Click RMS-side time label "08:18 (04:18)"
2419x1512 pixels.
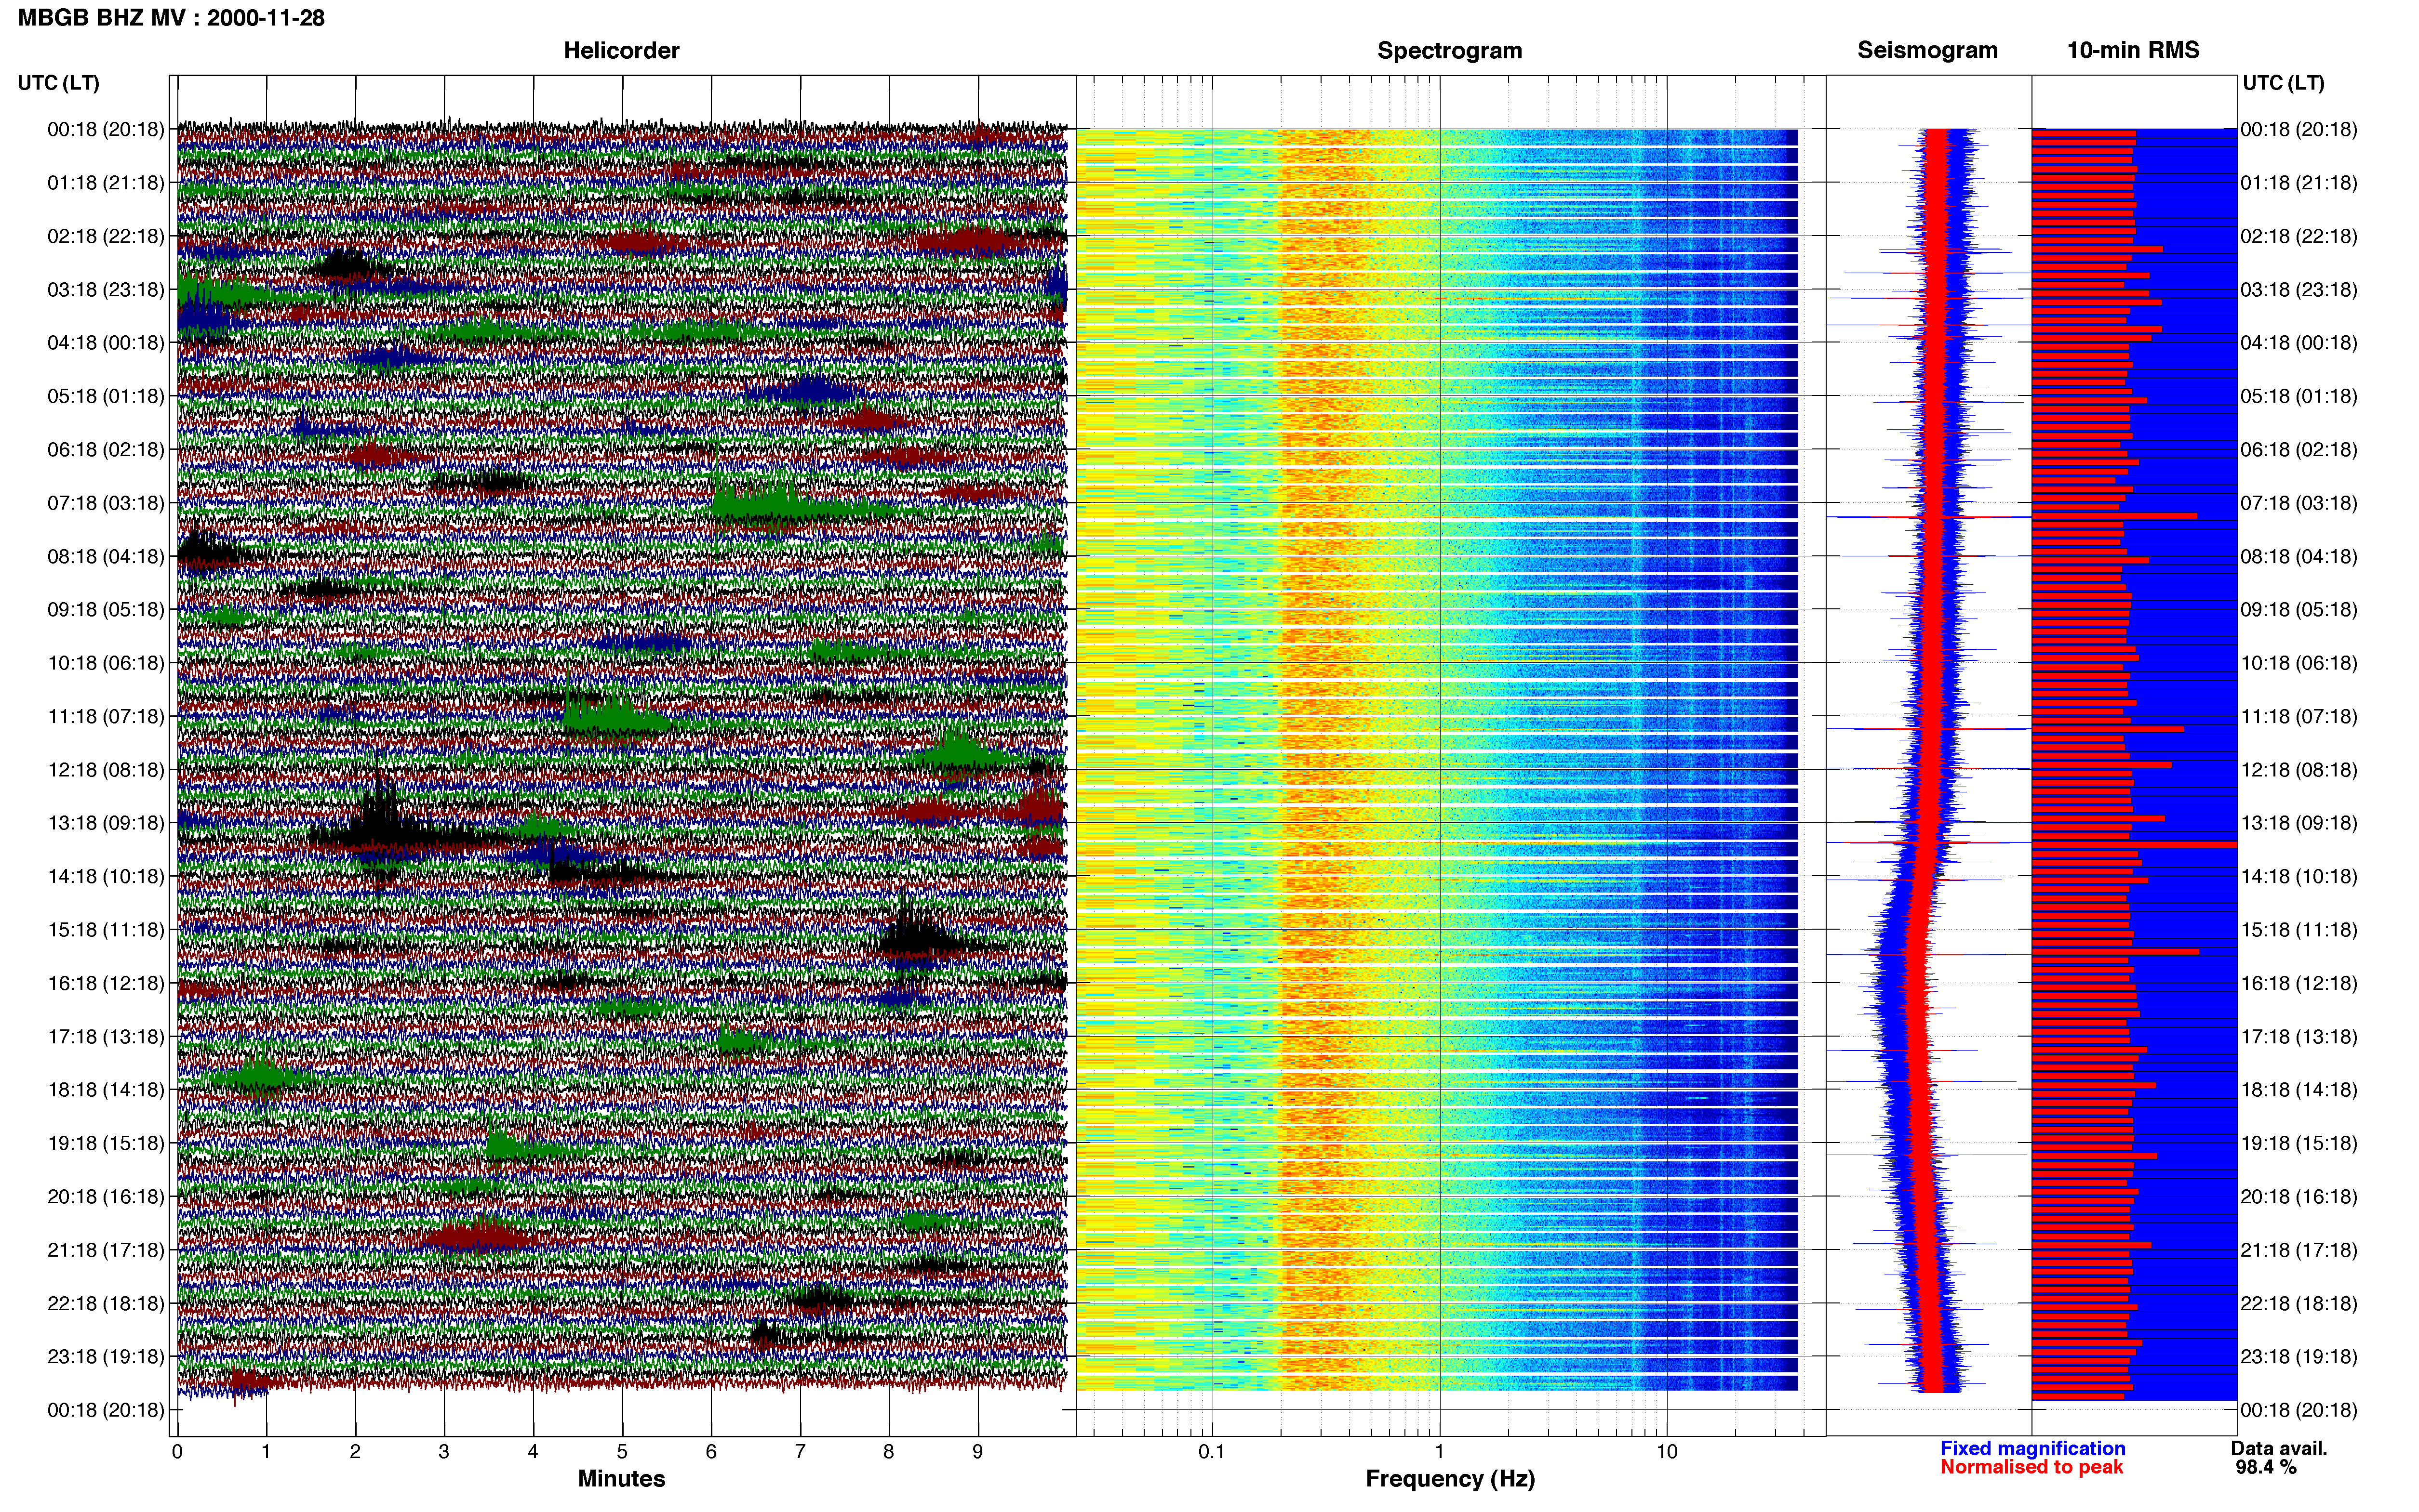2299,556
